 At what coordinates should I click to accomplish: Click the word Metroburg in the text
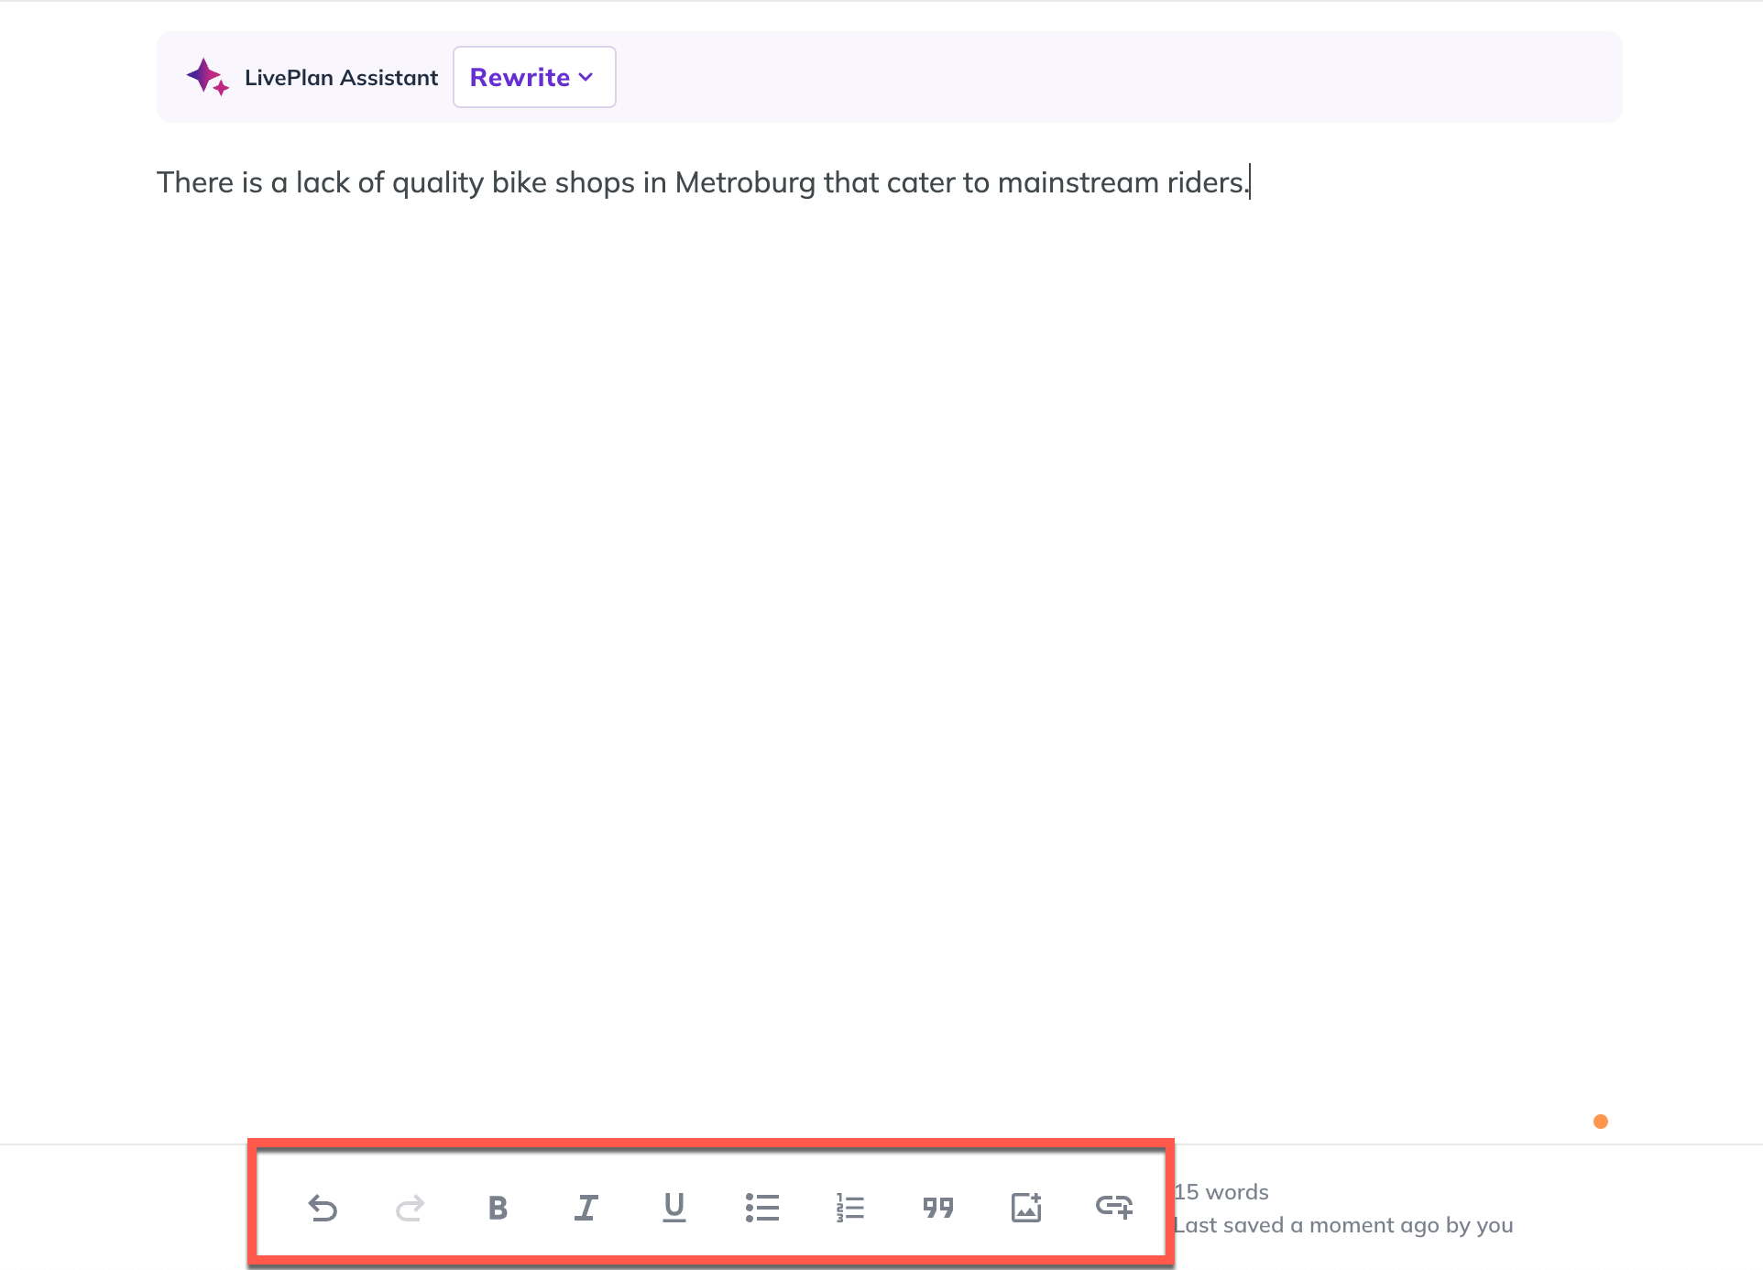click(744, 182)
